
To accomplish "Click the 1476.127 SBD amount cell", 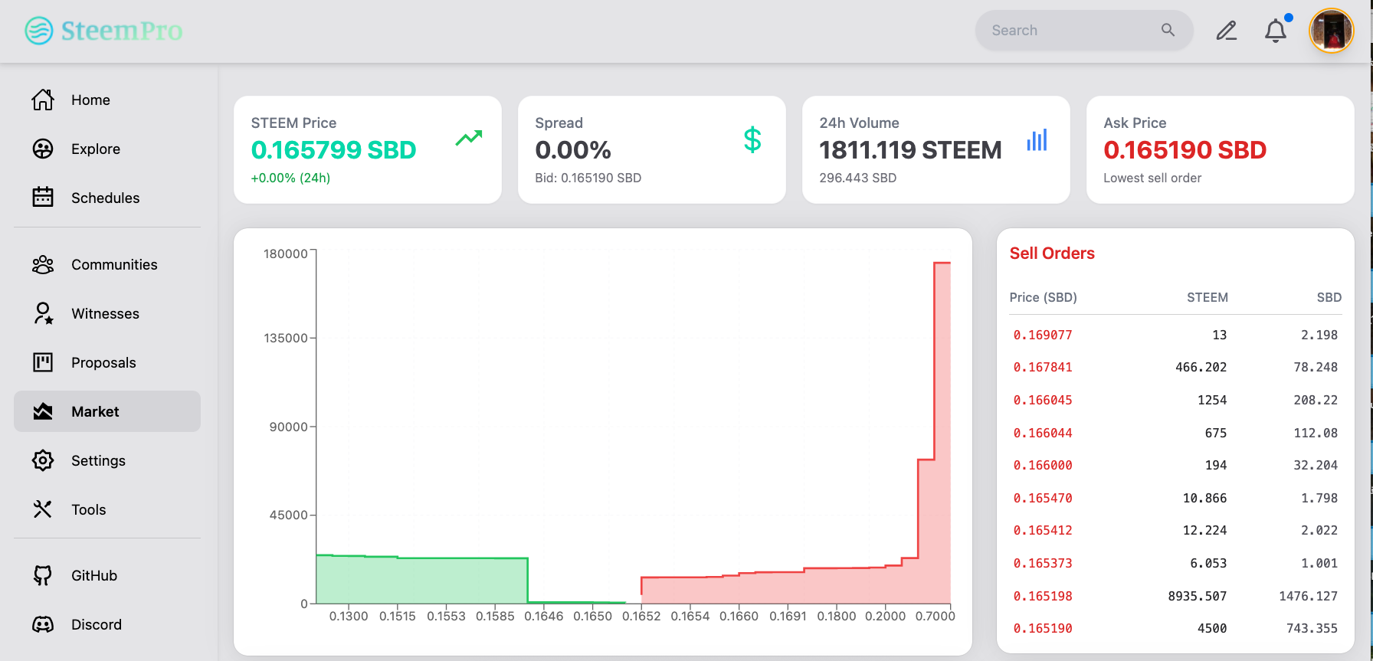I will (1309, 596).
